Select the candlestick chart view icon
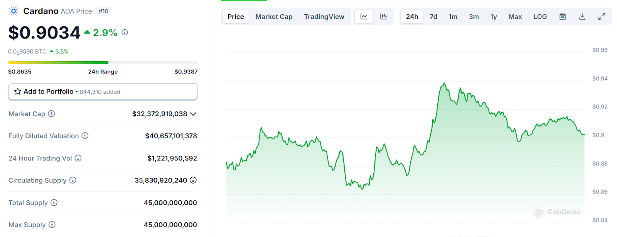This screenshot has width=617, height=237. 384,17
